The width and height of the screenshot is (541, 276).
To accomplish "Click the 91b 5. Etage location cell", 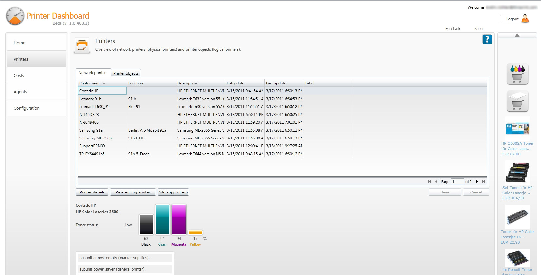I will click(x=151, y=154).
